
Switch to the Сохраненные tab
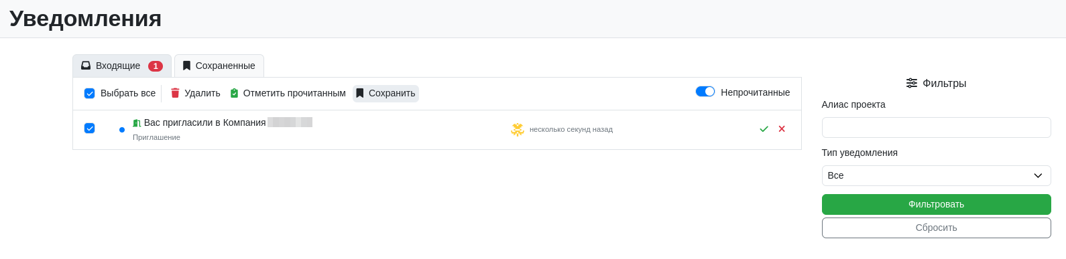[x=219, y=66]
